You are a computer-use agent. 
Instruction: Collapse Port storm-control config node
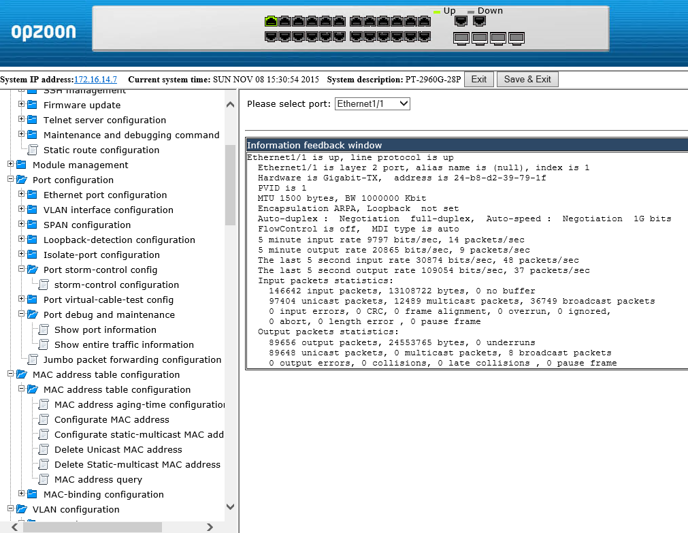coord(21,269)
